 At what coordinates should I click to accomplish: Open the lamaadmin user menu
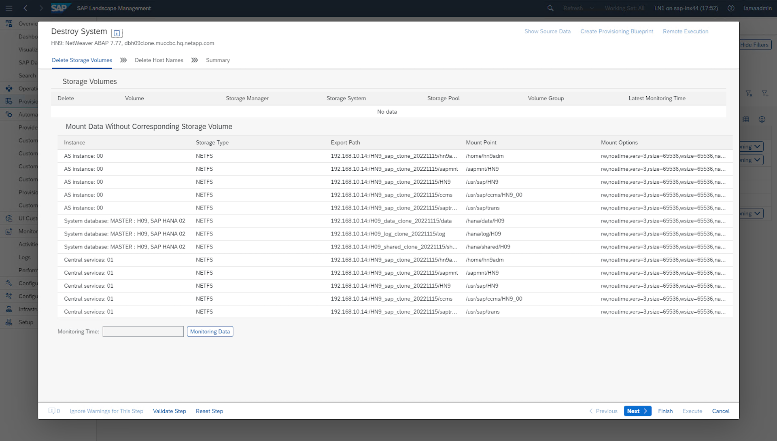758,8
